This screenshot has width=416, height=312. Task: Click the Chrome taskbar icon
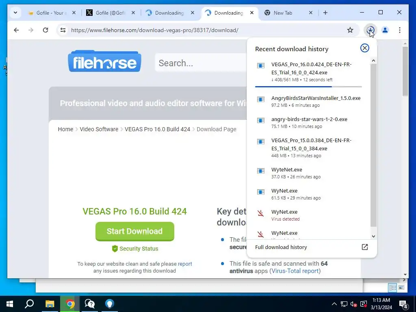(x=70, y=304)
